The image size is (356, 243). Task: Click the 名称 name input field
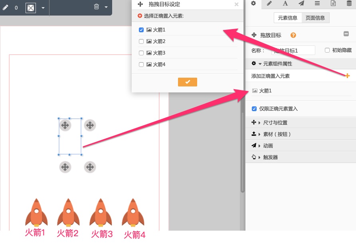(x=293, y=51)
